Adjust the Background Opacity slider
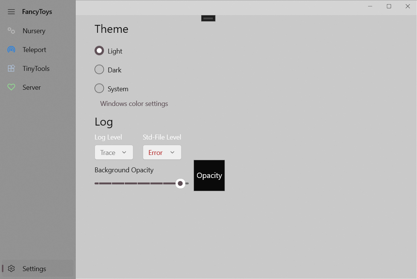Image resolution: width=417 pixels, height=279 pixels. click(180, 183)
